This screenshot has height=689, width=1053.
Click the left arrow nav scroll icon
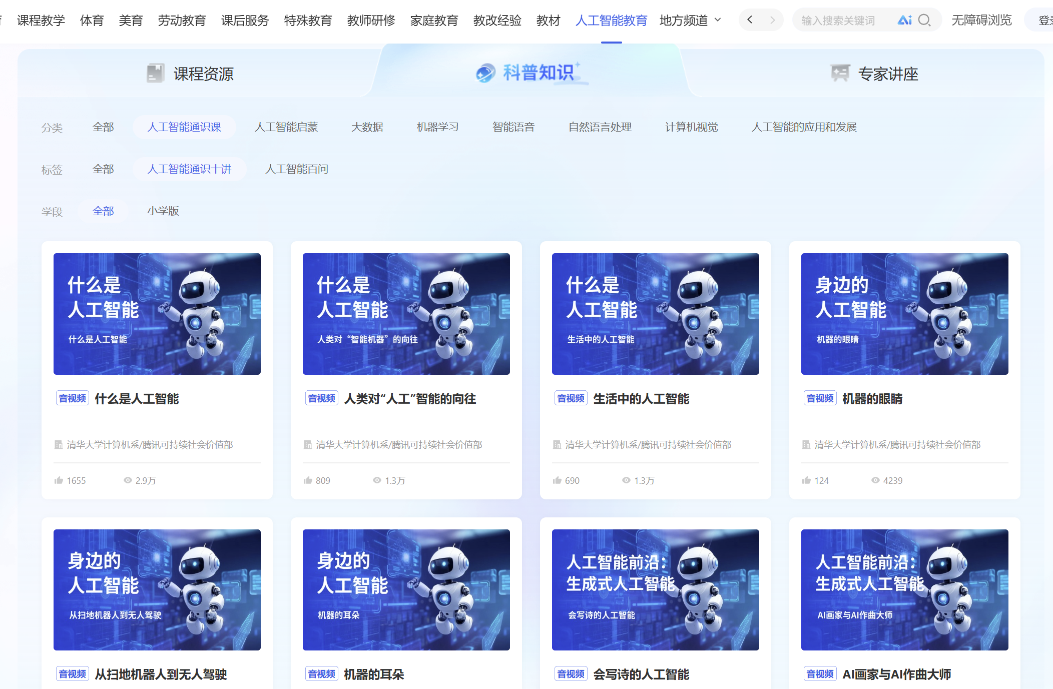click(750, 20)
